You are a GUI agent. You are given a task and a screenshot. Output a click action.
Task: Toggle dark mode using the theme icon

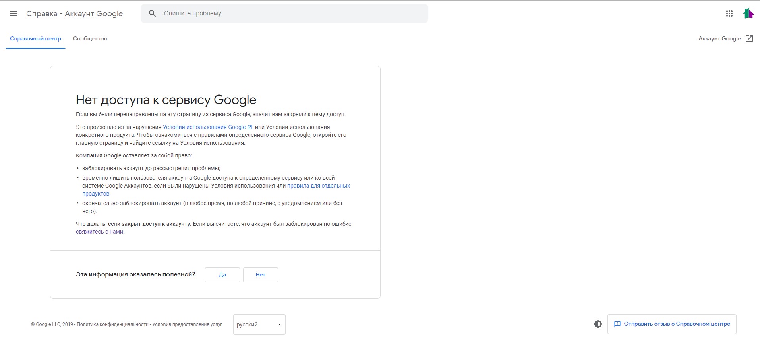click(598, 324)
